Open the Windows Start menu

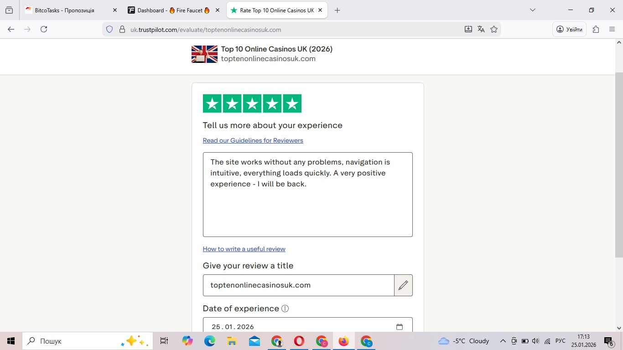[11, 341]
